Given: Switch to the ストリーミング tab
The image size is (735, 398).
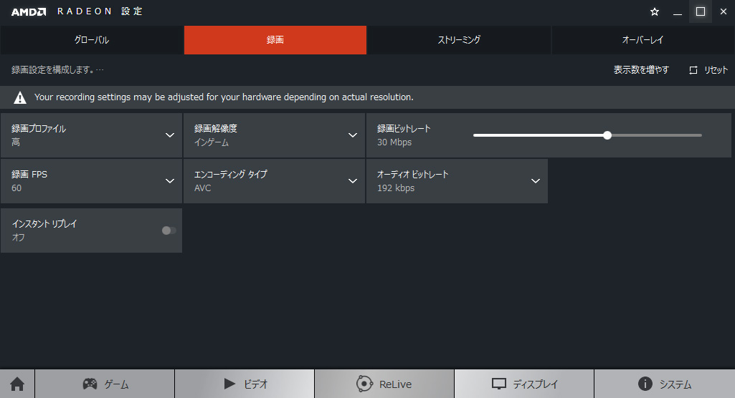Looking at the screenshot, I should click(459, 40).
